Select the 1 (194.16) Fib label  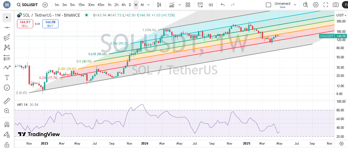click(149, 30)
